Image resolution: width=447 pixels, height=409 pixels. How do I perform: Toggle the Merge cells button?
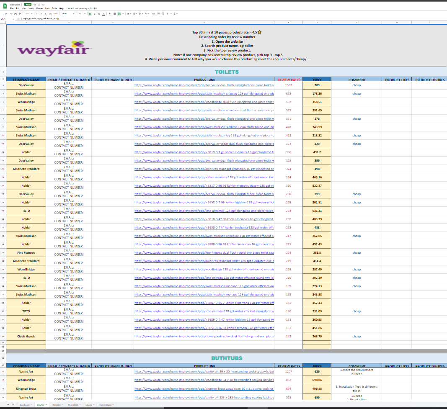[x=119, y=14]
